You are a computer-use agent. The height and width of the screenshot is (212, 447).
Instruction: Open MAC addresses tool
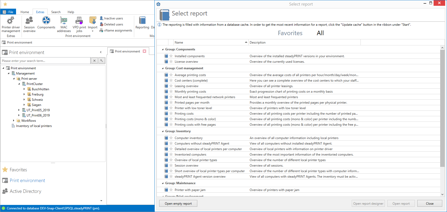64,24
